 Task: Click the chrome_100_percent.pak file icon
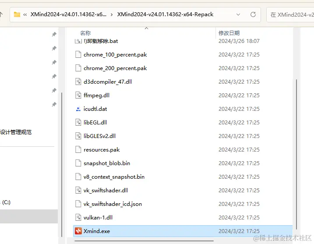click(78, 54)
